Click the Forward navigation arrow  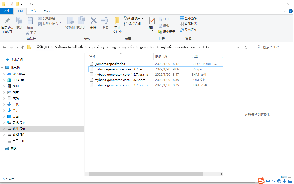(x=11, y=47)
